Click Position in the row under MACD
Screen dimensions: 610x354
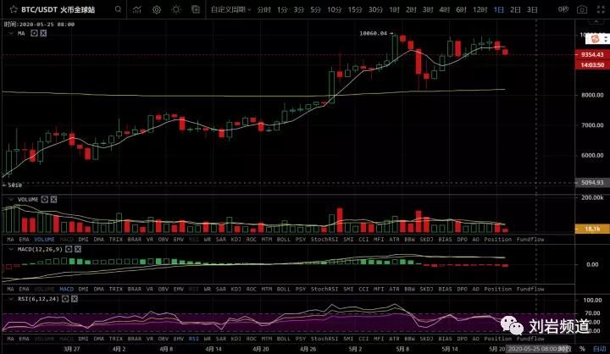pos(497,289)
